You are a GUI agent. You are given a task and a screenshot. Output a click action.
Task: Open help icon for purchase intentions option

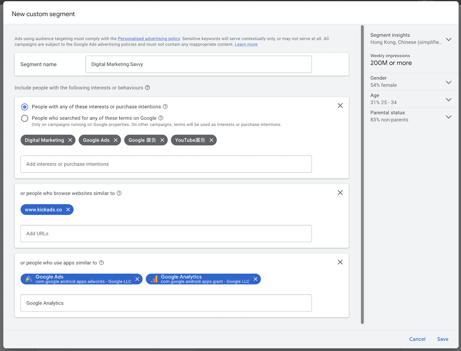[165, 107]
